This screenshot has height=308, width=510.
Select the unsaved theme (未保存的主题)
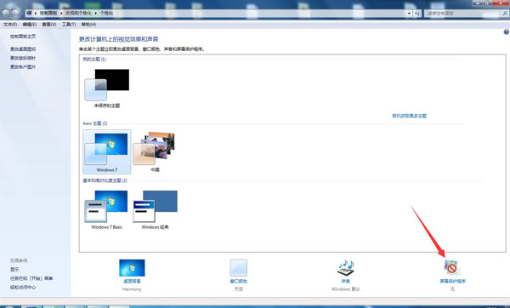(x=107, y=88)
